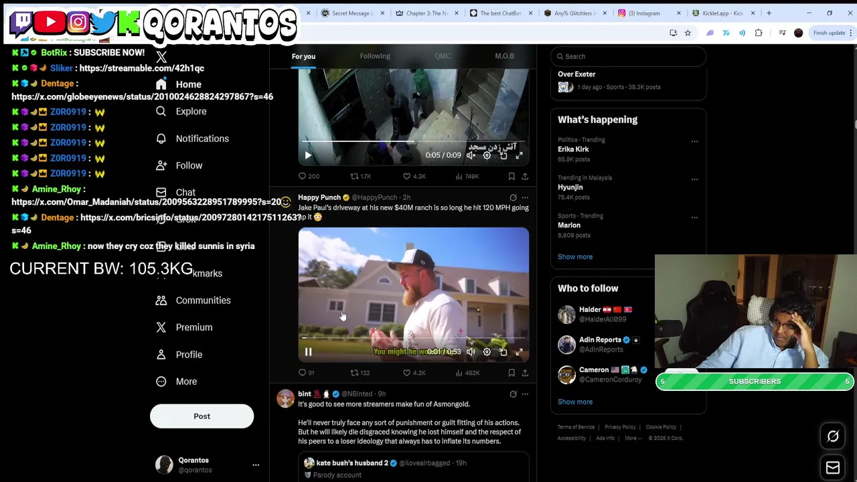Share the Happy Punch post
The image size is (857, 482).
tap(525, 373)
